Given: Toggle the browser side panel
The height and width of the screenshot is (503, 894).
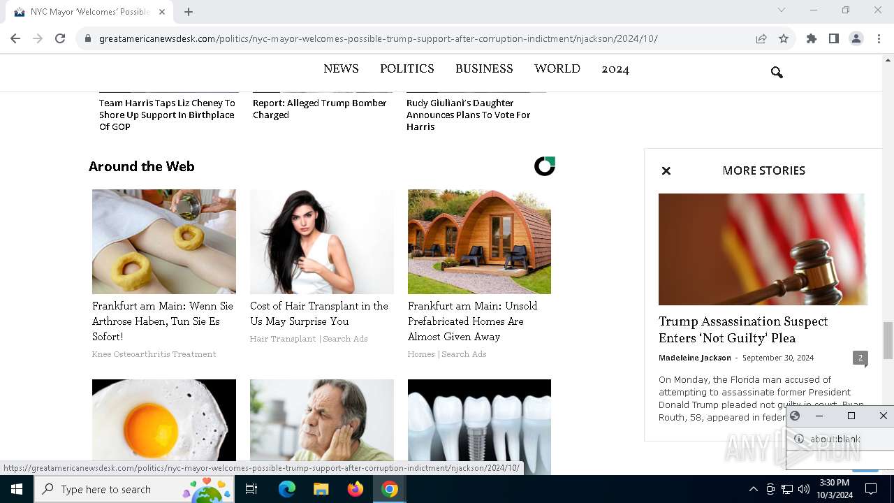Looking at the screenshot, I should (834, 39).
